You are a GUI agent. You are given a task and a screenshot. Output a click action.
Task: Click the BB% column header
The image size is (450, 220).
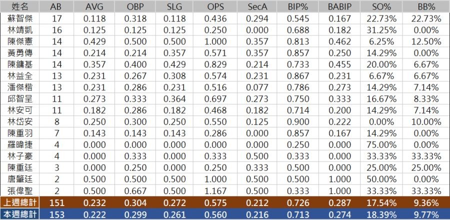coord(426,7)
